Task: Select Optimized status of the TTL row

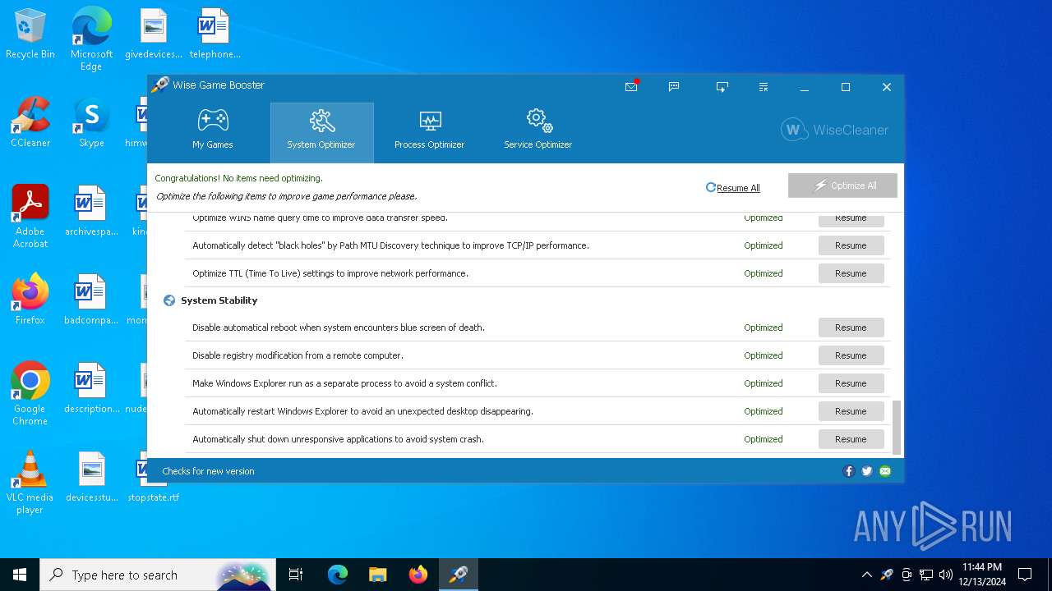Action: [764, 273]
